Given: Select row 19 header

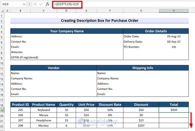Looking at the screenshot, I should pos(2,110).
